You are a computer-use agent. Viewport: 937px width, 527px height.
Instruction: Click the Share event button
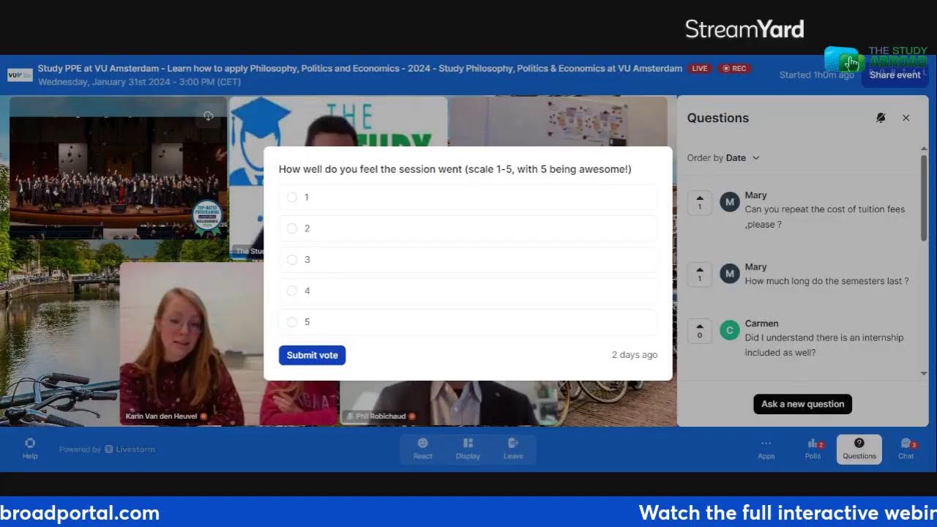click(x=895, y=75)
